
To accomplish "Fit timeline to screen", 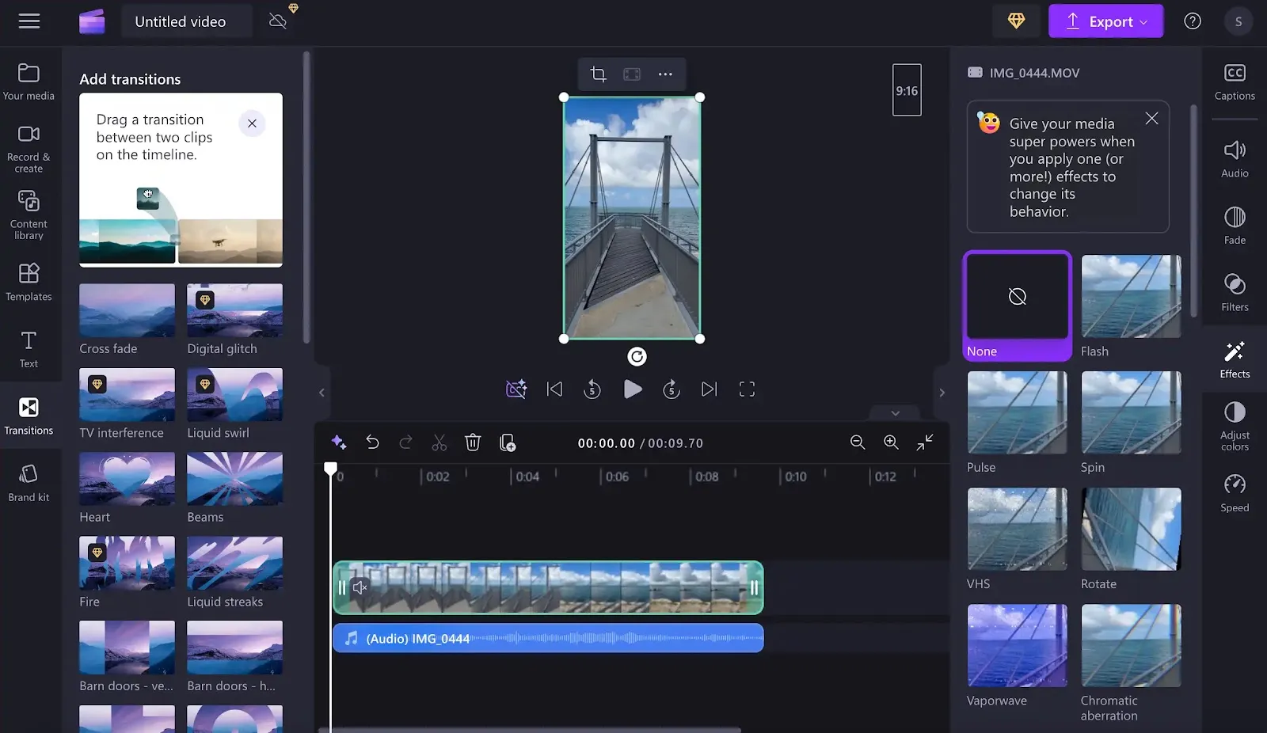I will click(925, 442).
